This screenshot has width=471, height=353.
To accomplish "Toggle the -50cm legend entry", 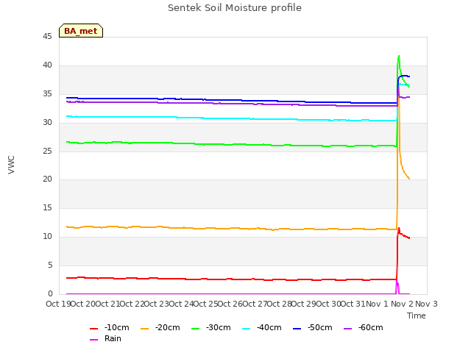I will (312, 327).
